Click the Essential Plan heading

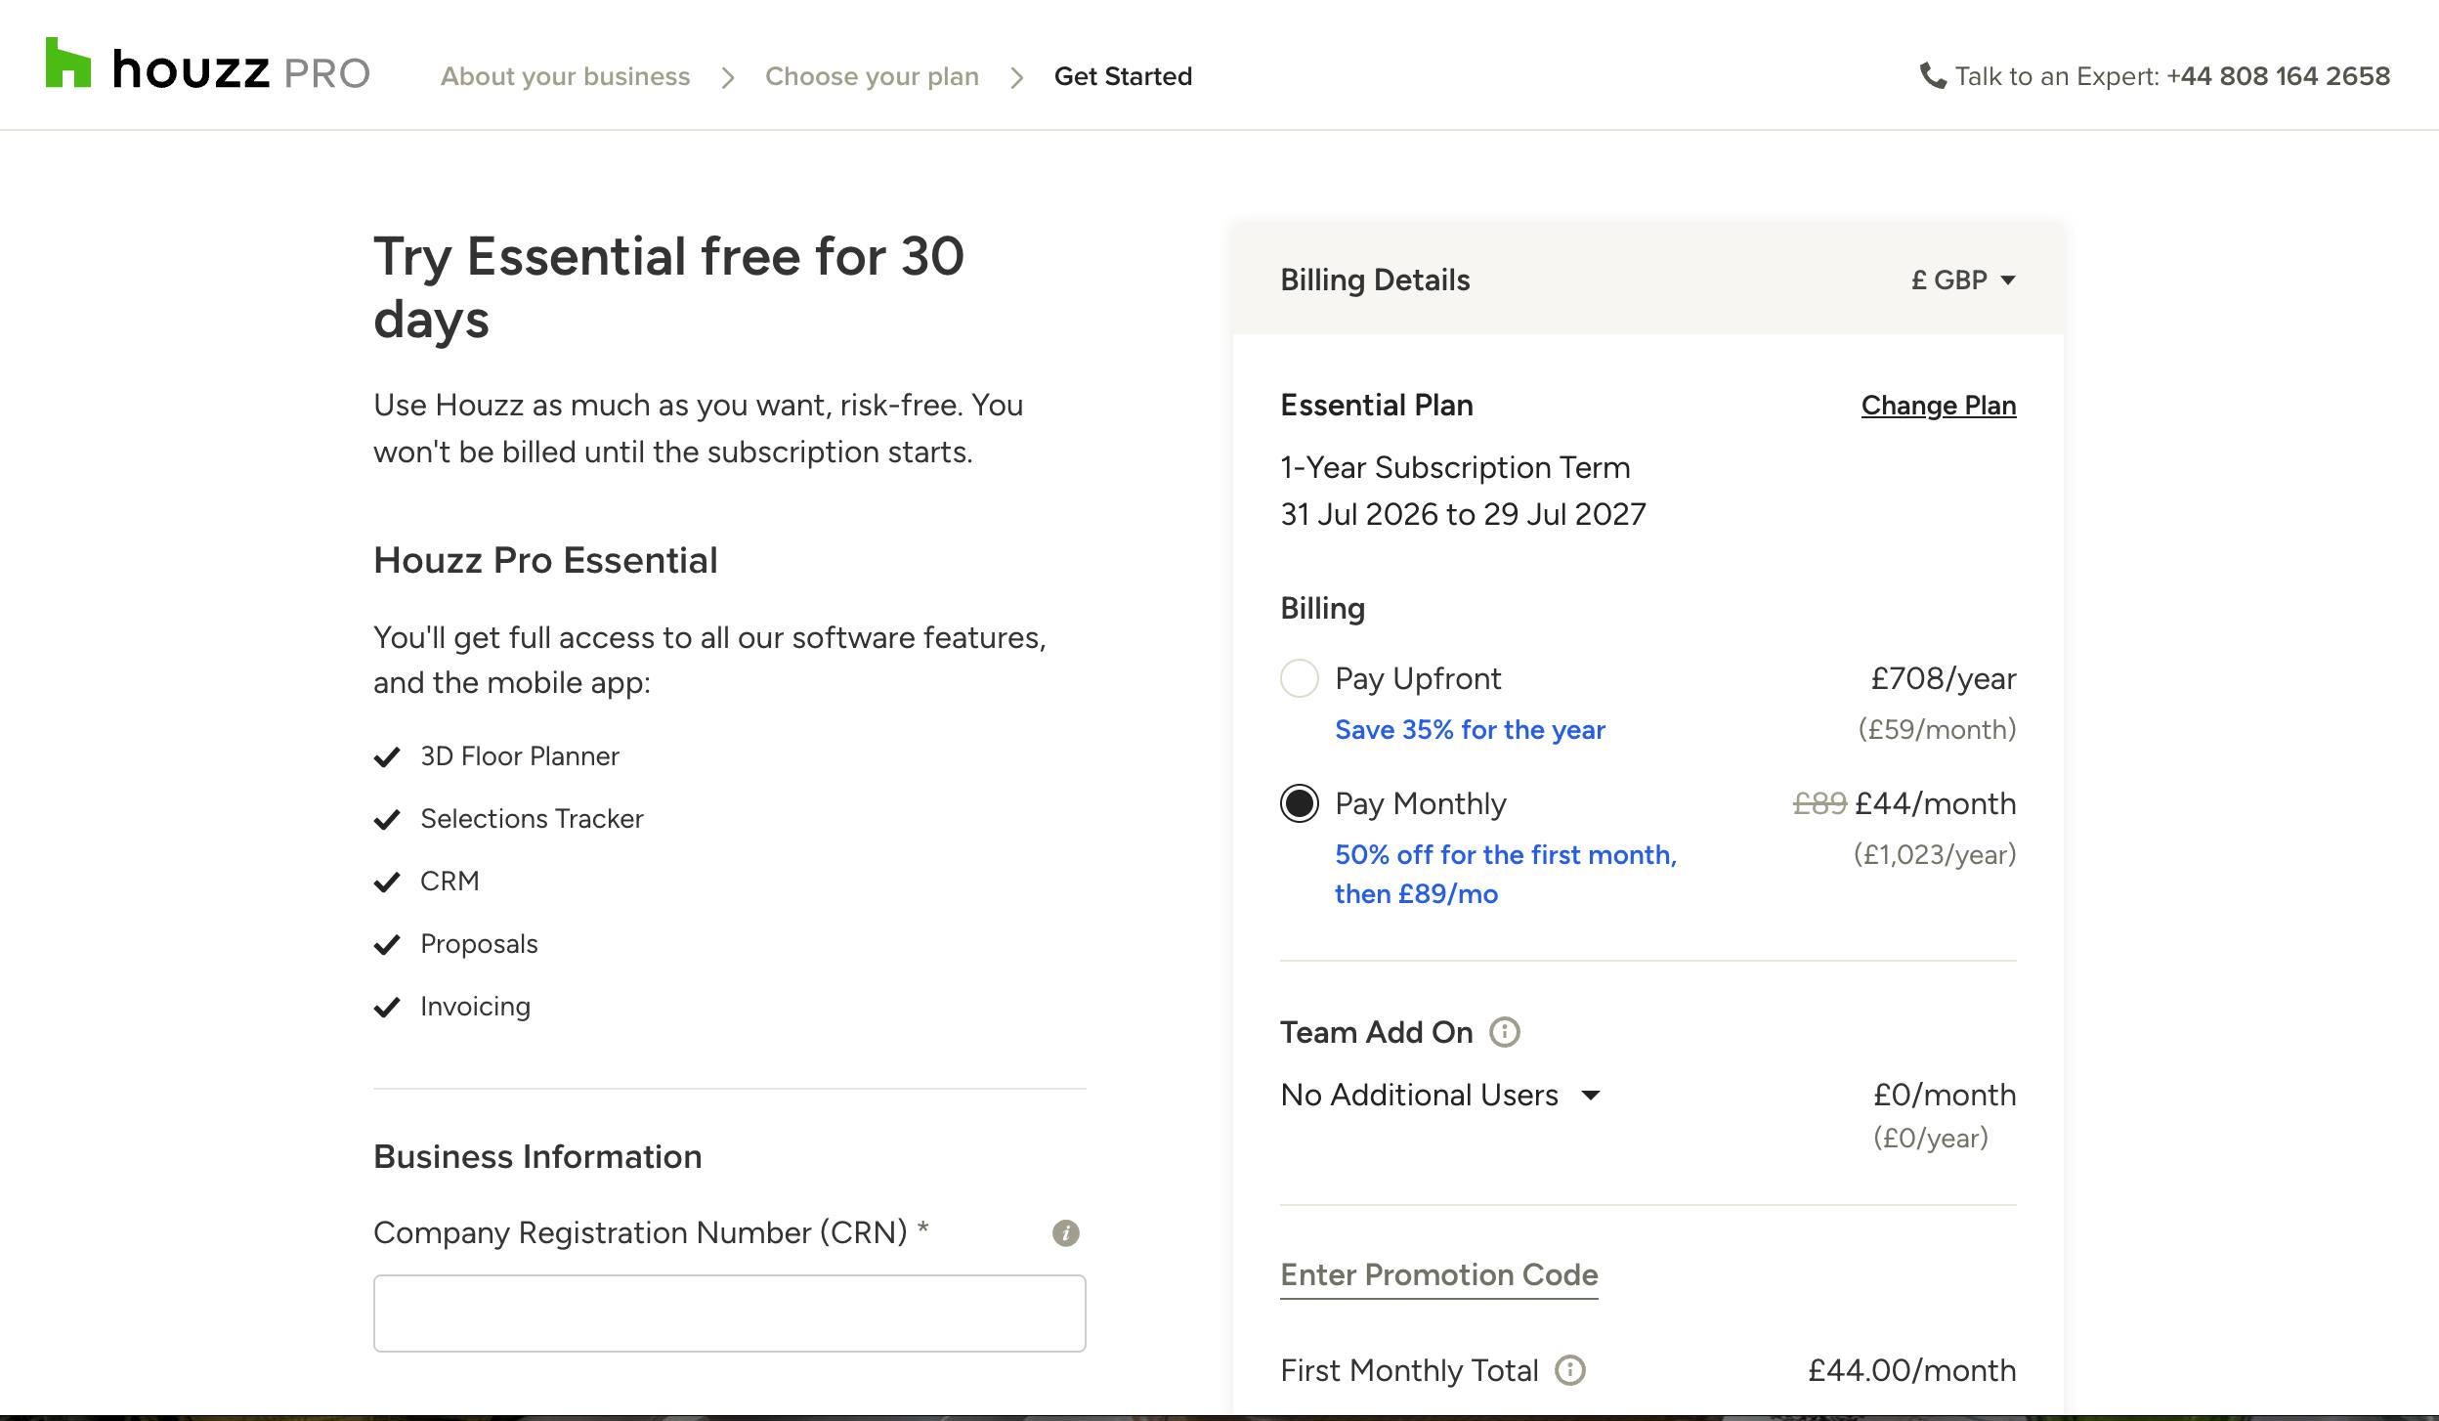1377,406
